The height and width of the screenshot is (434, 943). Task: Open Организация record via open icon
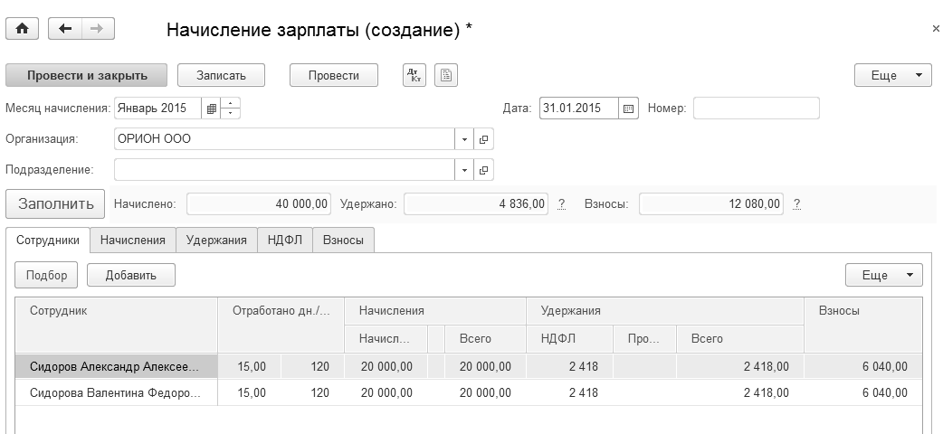click(483, 139)
